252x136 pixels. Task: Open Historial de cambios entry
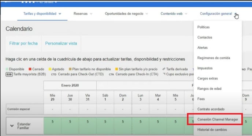tap(212, 129)
